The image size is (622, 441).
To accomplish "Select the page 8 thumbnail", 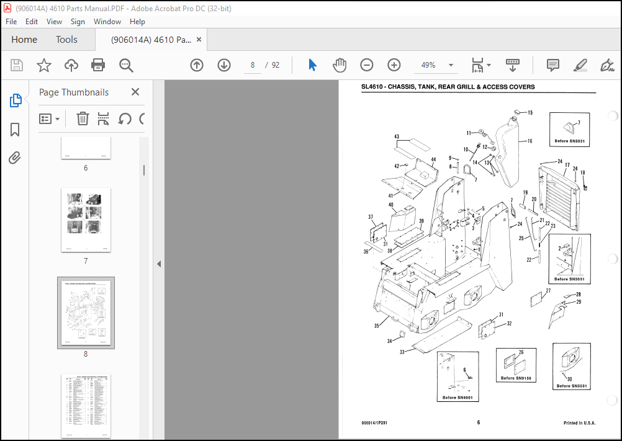I will [x=86, y=313].
